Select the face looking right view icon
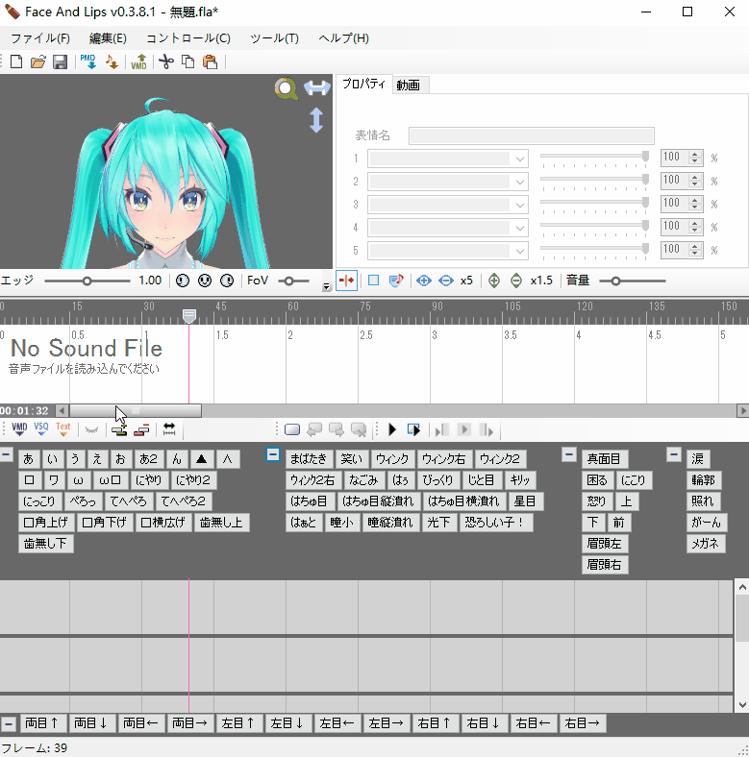The height and width of the screenshot is (757, 749). [x=227, y=281]
